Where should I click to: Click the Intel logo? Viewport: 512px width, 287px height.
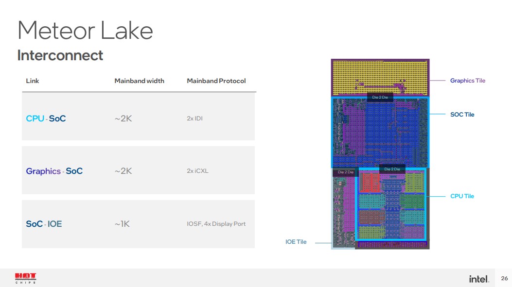479,279
